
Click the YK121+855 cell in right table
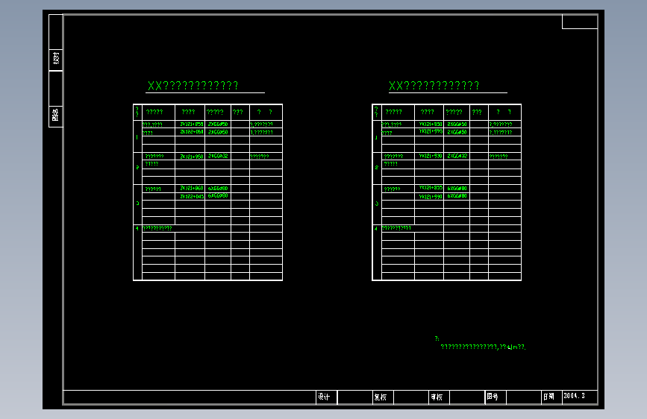[x=431, y=188]
